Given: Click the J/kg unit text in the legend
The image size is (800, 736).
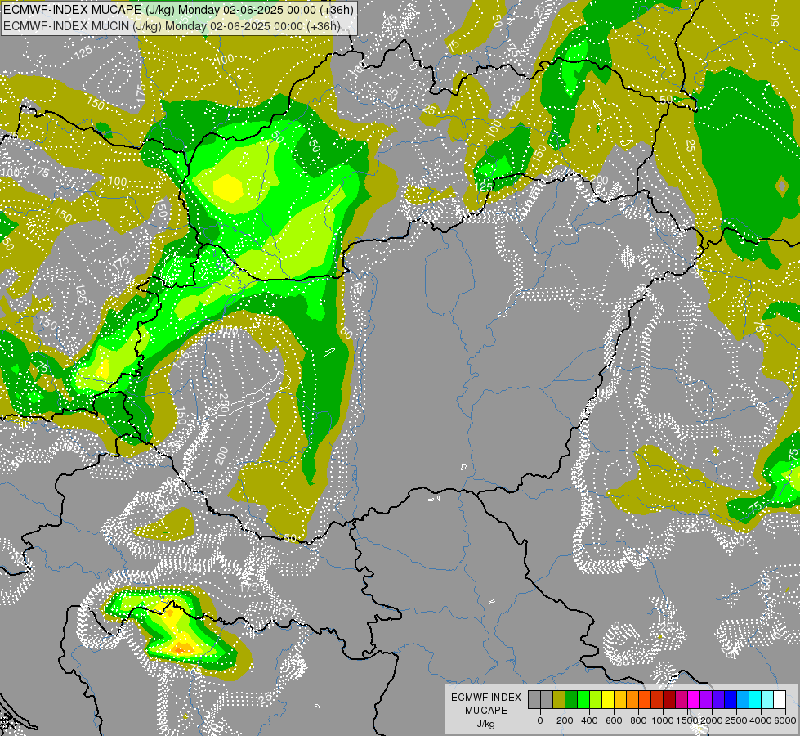Looking at the screenshot, I should (x=485, y=724).
